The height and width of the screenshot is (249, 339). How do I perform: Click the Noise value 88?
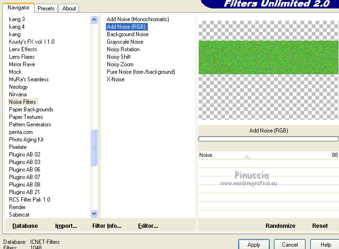coord(335,155)
